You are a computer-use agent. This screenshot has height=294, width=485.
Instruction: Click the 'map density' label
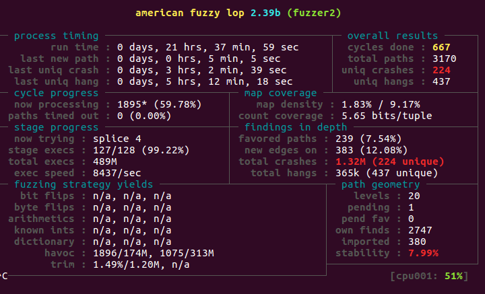pyautogui.click(x=290, y=104)
